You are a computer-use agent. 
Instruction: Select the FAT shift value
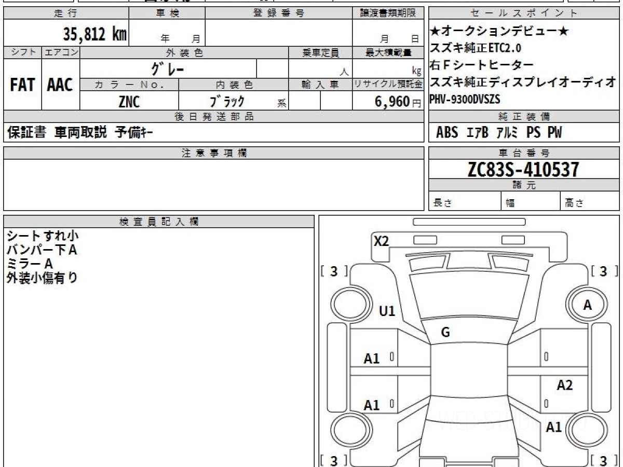click(22, 85)
